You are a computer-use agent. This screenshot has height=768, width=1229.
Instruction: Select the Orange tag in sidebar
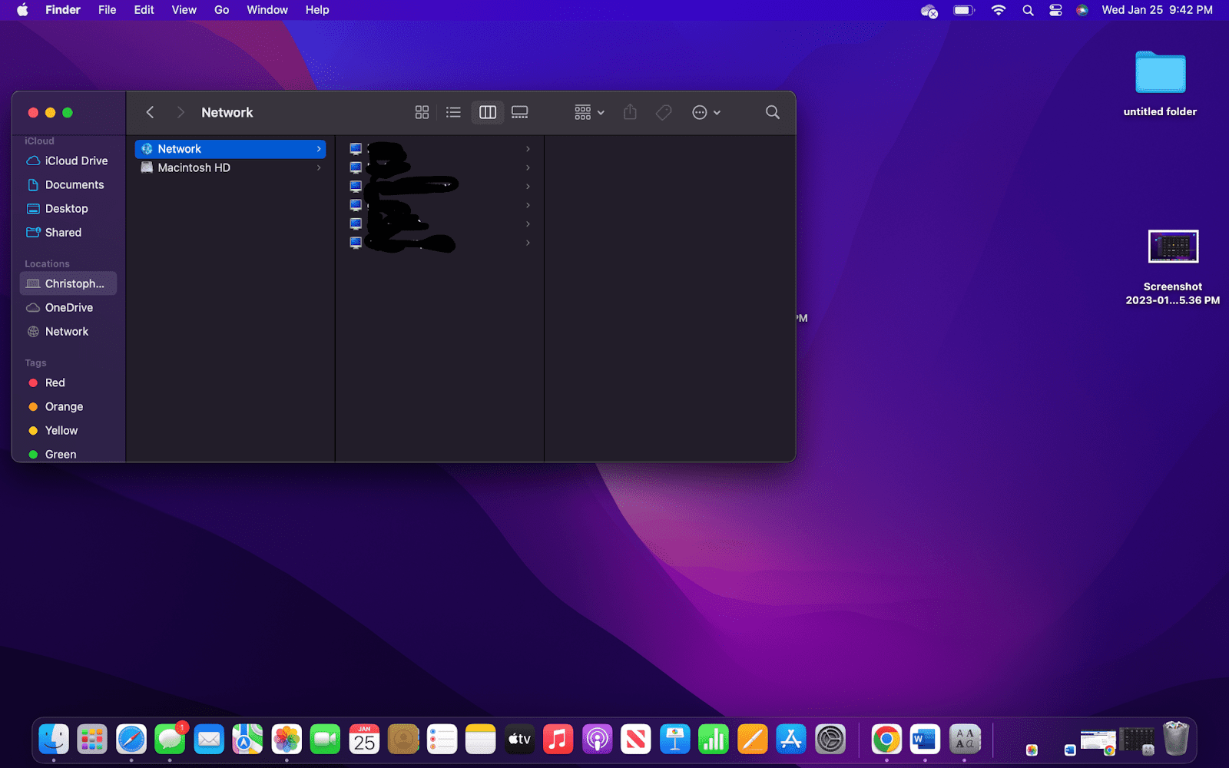pyautogui.click(x=68, y=406)
